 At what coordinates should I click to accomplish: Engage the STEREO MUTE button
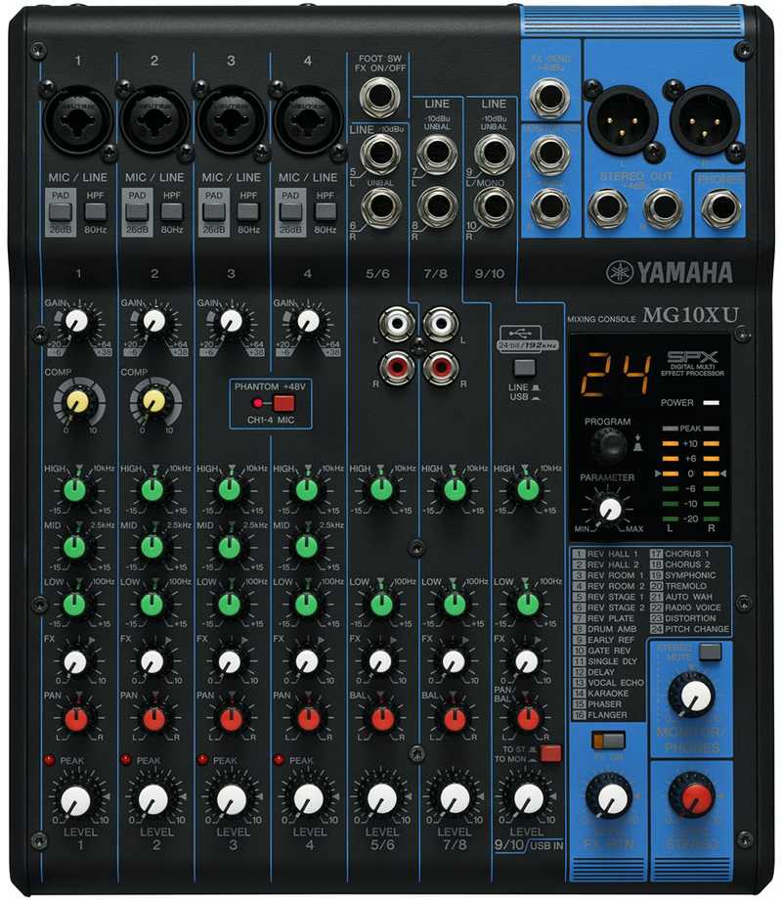point(710,652)
